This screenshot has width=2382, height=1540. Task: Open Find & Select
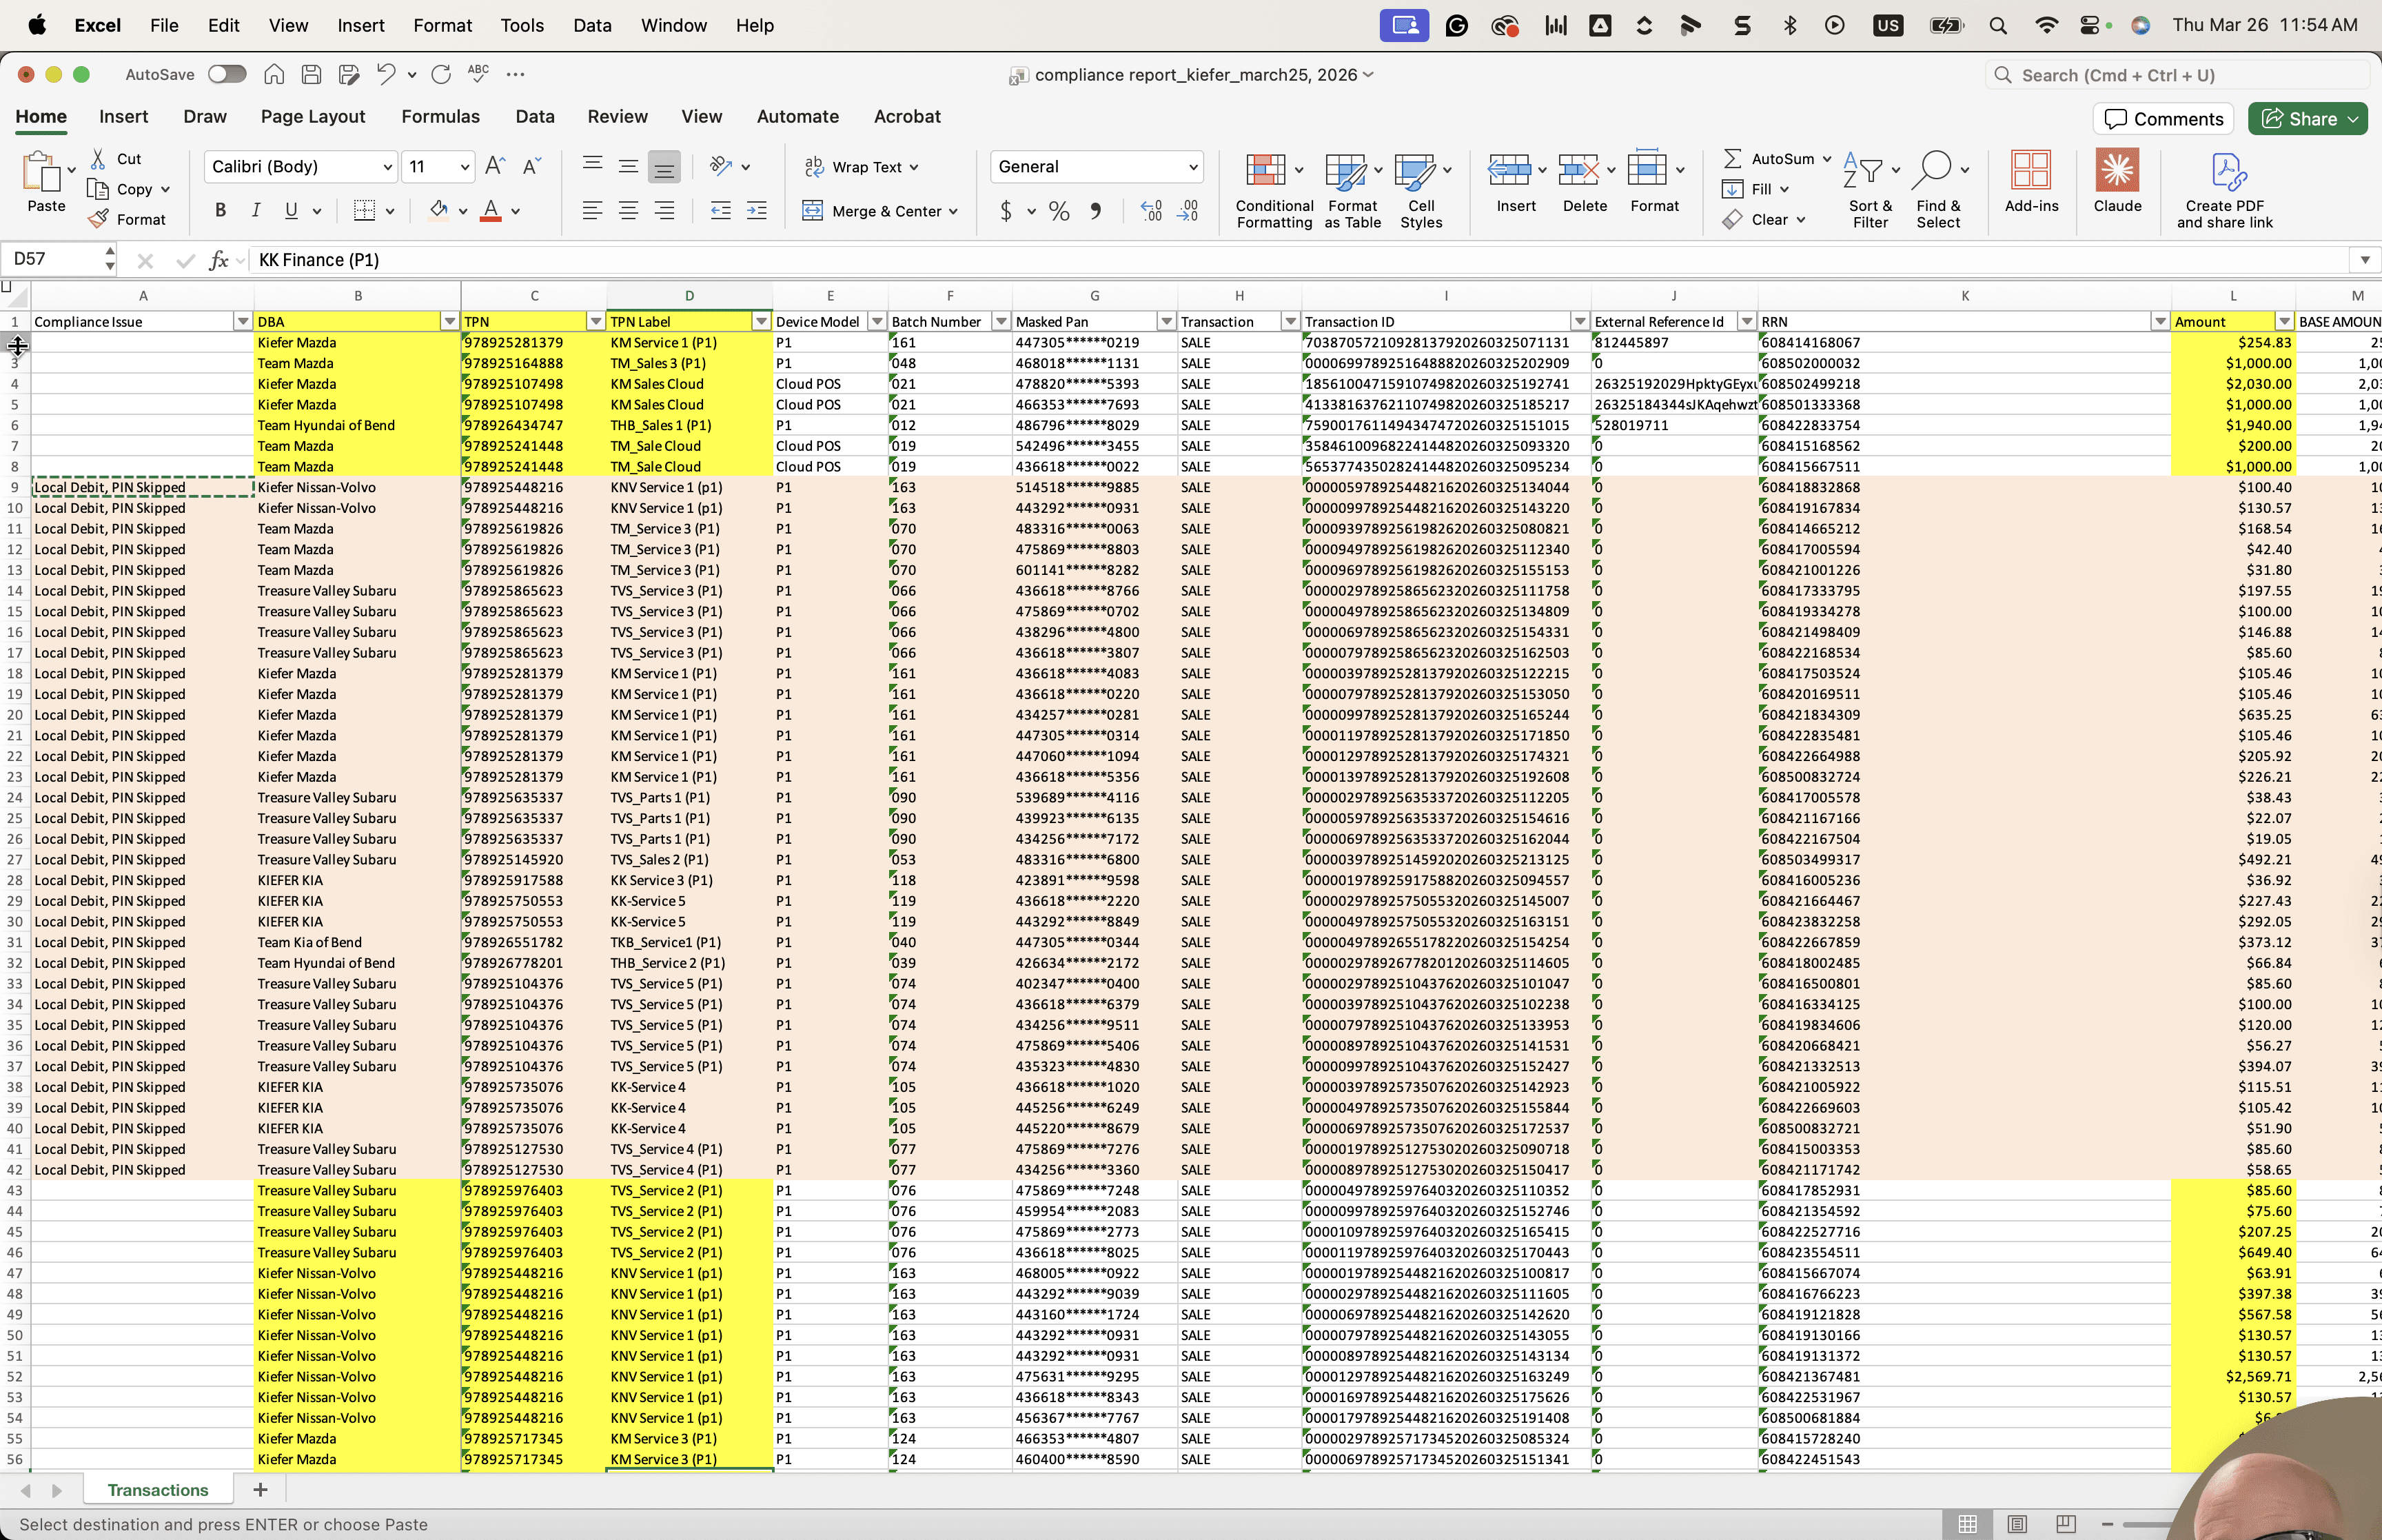1938,190
